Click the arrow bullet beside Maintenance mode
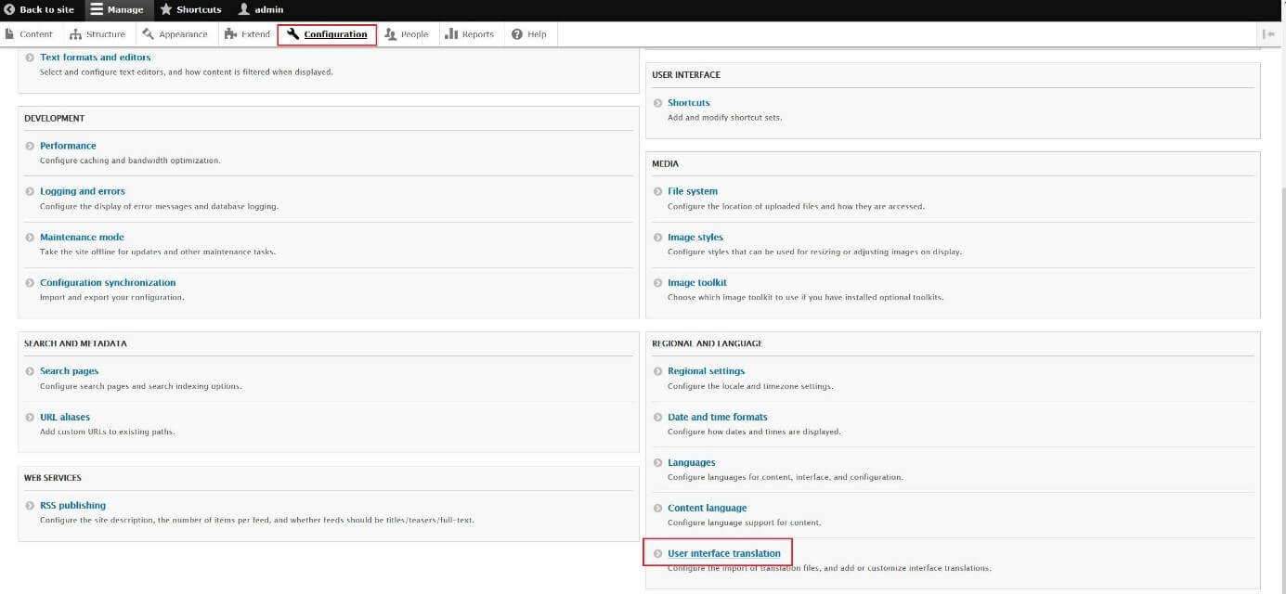The width and height of the screenshot is (1286, 594). pyautogui.click(x=31, y=238)
